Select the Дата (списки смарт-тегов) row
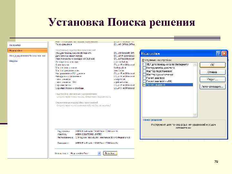The height and width of the screenshot is (174, 232). tap(95, 56)
